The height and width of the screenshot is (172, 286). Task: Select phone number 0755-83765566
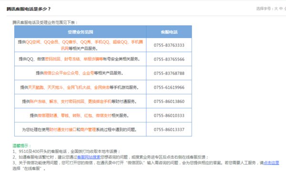169,59
